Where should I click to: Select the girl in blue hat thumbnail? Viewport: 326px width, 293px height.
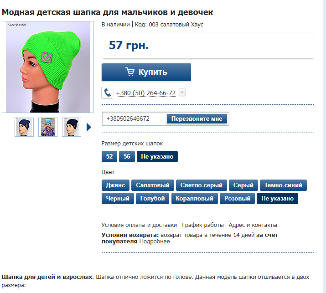tap(48, 127)
